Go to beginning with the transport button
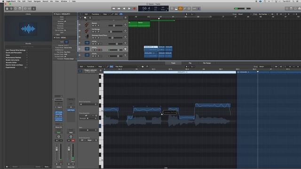Screen dimensions: 301x169 pos(124,8)
